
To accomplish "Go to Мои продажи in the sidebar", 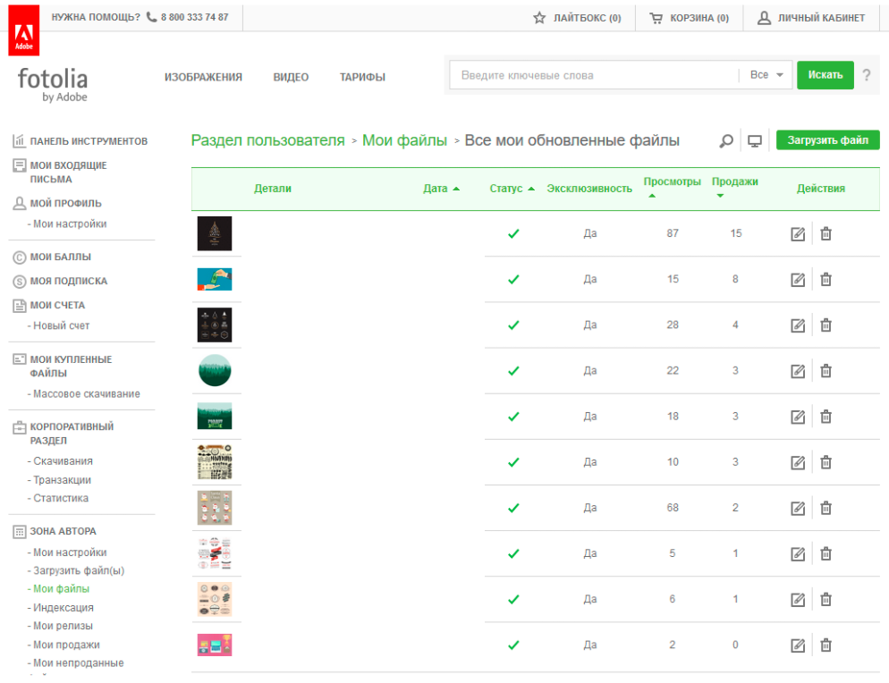I will click(65, 645).
